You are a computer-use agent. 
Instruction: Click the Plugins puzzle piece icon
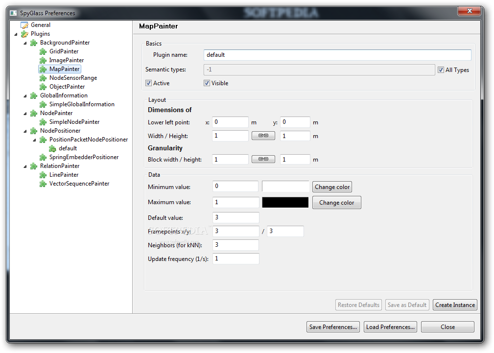click(x=24, y=34)
